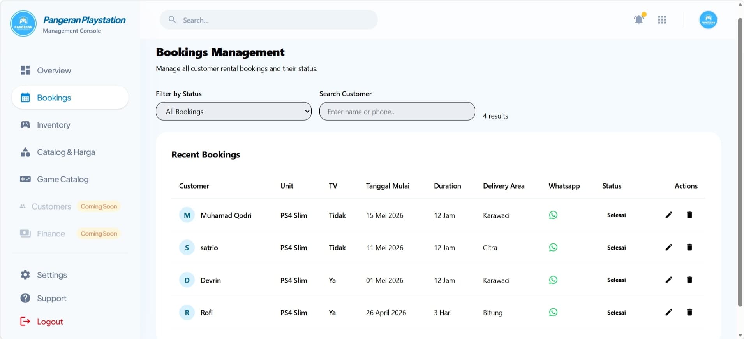Click date 15 Mei 2026
The image size is (744, 339).
384,215
